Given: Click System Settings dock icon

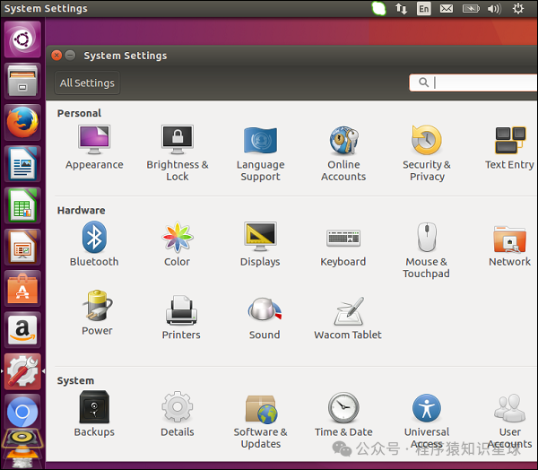Looking at the screenshot, I should (22, 371).
